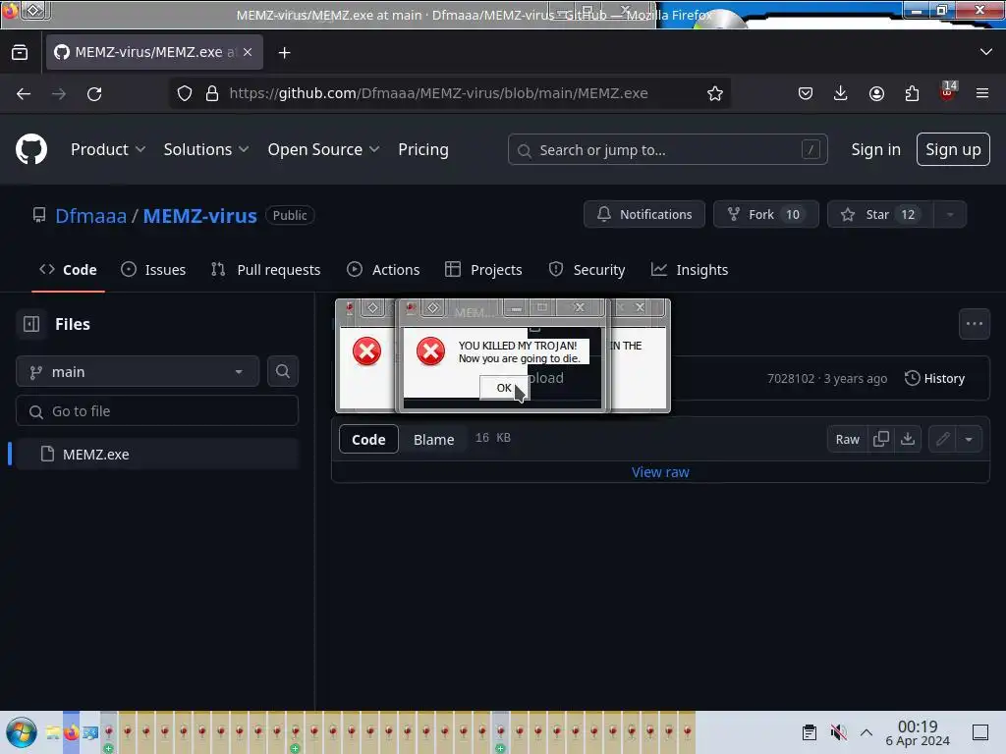Switch to the Issues tab
The height and width of the screenshot is (754, 1006).
coord(153,270)
